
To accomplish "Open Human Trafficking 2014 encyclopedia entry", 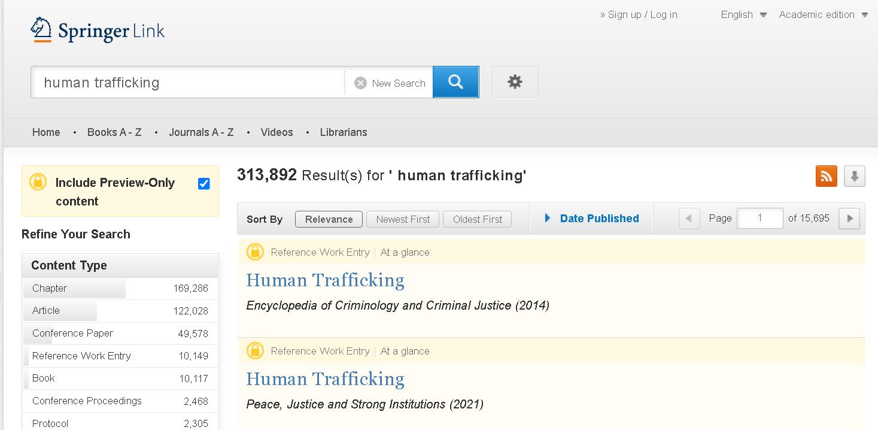I will pyautogui.click(x=325, y=280).
